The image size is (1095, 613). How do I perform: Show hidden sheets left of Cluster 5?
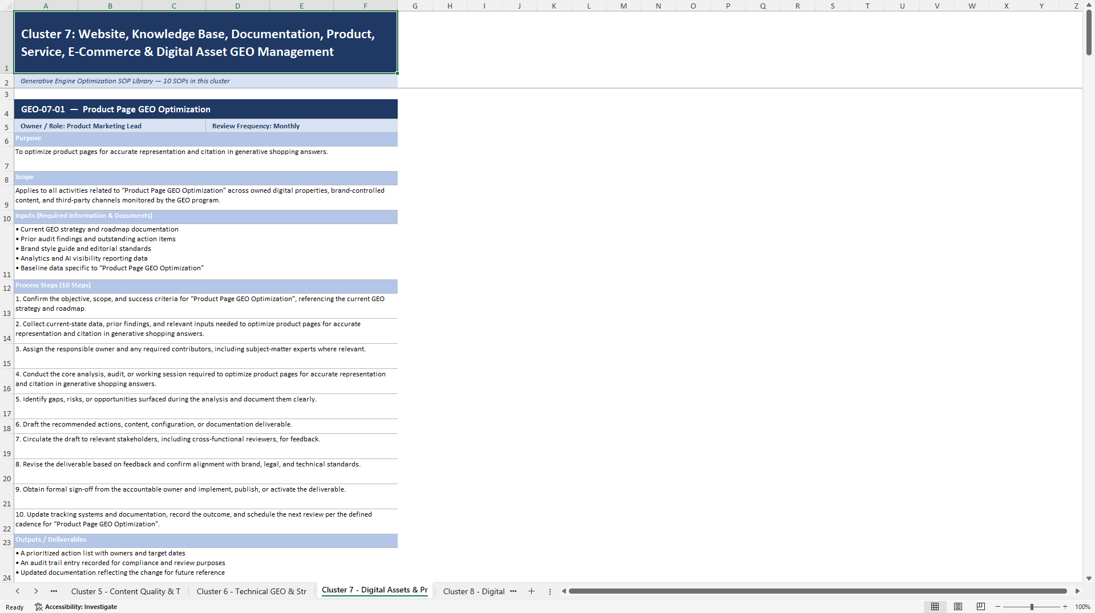(x=54, y=591)
